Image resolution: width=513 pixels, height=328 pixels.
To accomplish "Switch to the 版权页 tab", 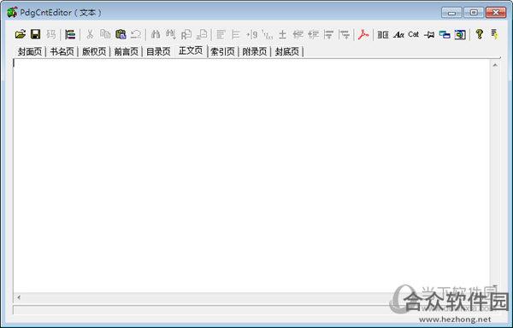I will [94, 51].
